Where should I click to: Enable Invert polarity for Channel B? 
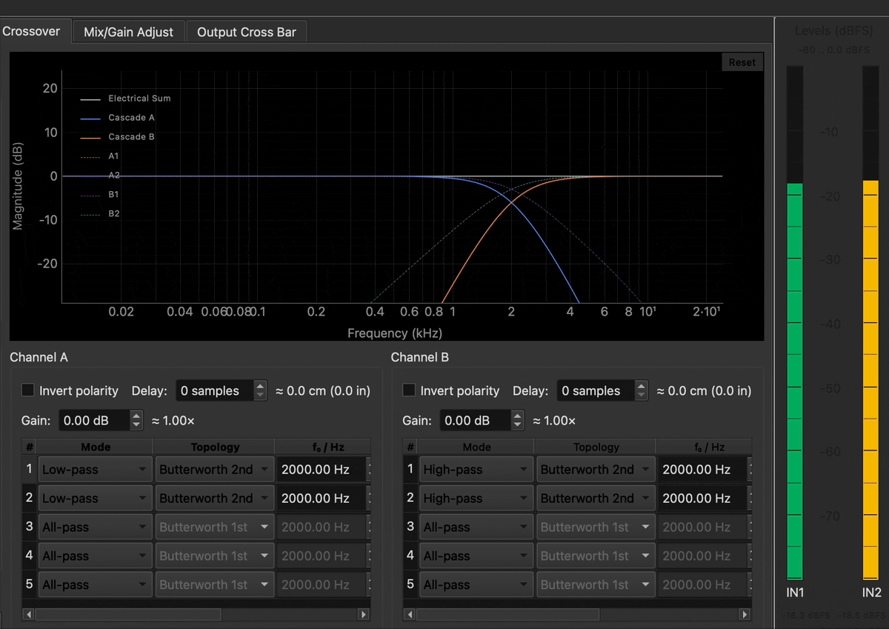point(409,390)
